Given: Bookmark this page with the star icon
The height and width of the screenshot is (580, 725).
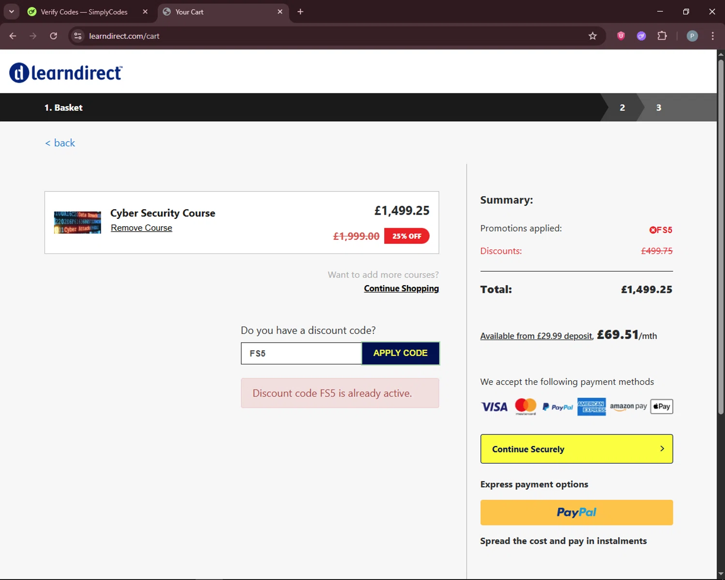Looking at the screenshot, I should coord(593,36).
